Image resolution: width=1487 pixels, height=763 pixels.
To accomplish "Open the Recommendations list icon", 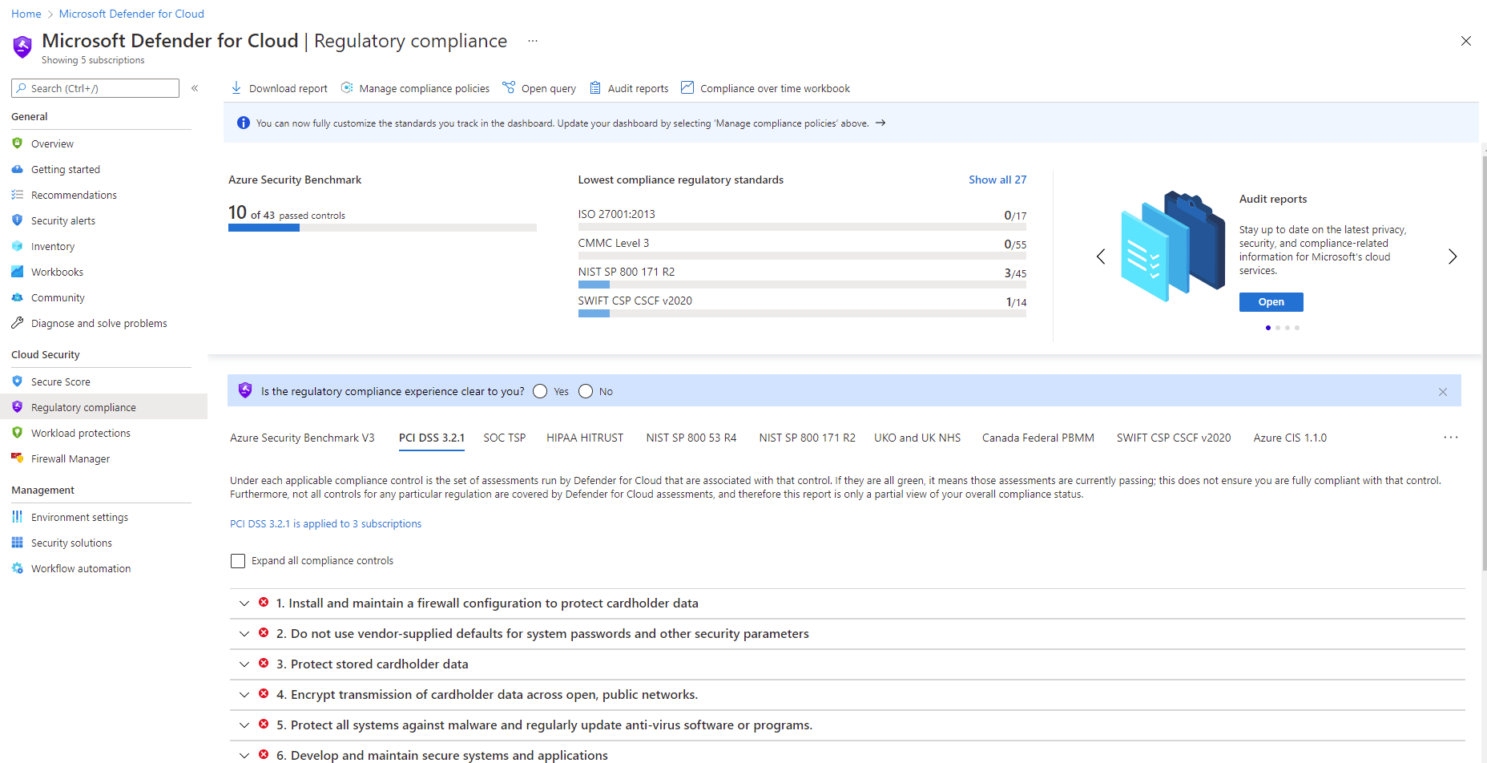I will point(18,195).
